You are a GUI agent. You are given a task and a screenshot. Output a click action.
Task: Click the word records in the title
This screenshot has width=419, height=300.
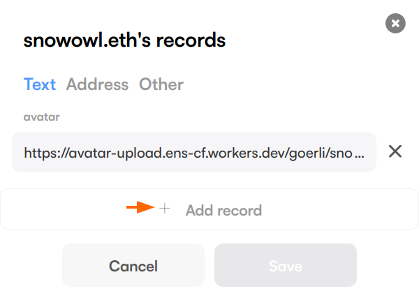coord(191,40)
